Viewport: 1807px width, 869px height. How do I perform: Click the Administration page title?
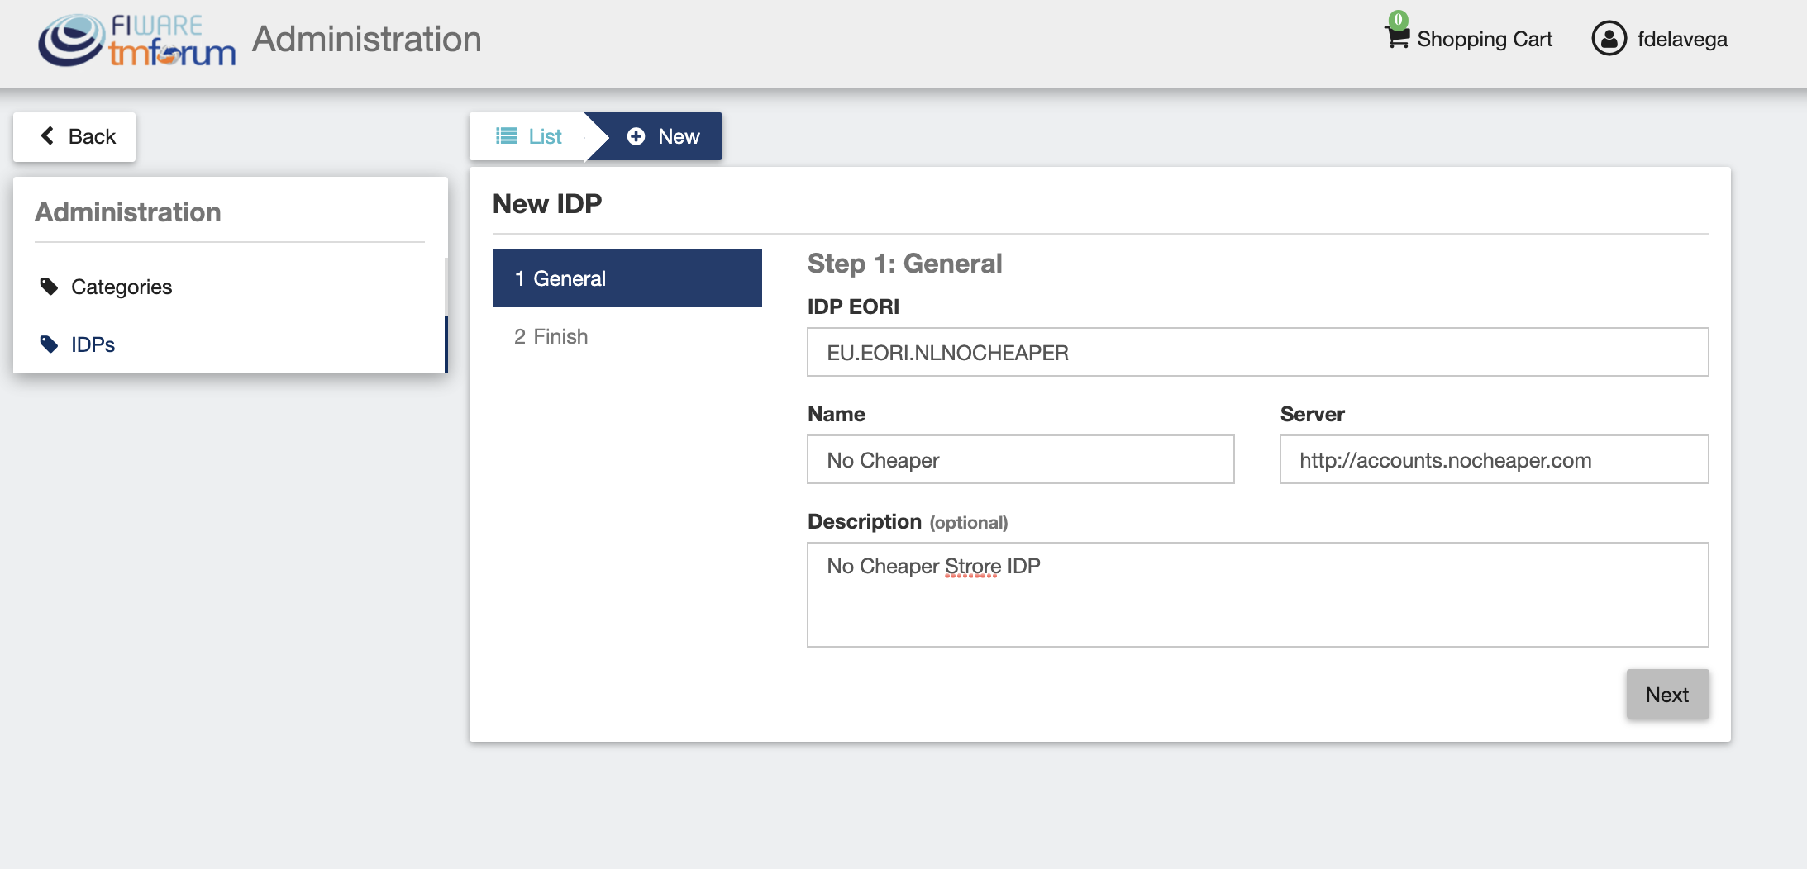click(x=367, y=39)
